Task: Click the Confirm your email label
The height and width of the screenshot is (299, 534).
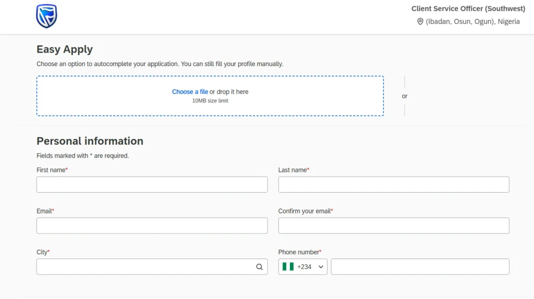Action: (306, 211)
